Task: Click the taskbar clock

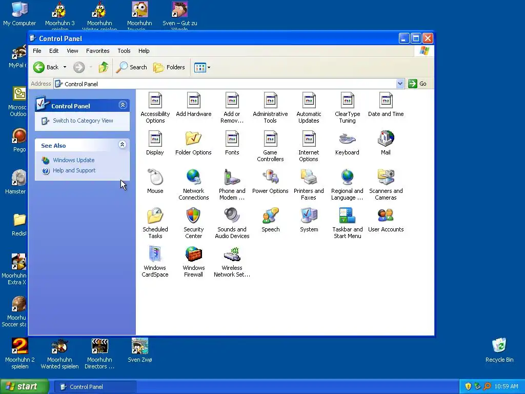Action: [506, 387]
